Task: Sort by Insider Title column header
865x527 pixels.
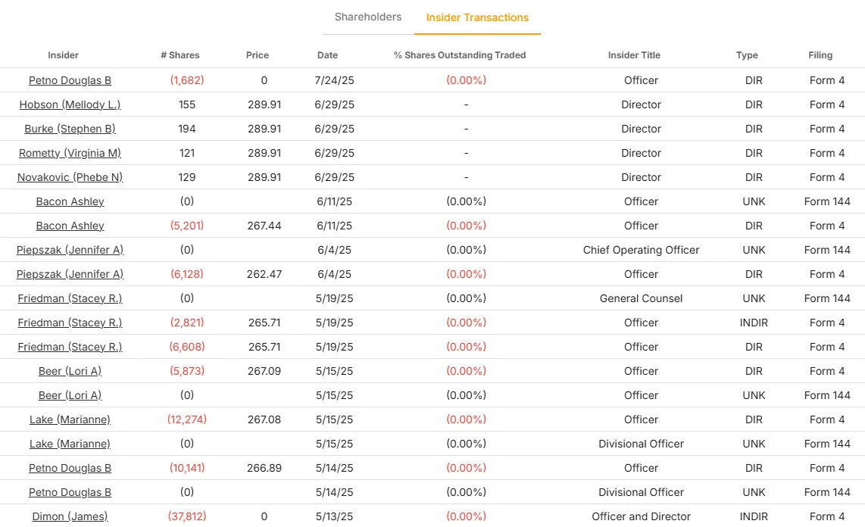Action: click(x=634, y=55)
